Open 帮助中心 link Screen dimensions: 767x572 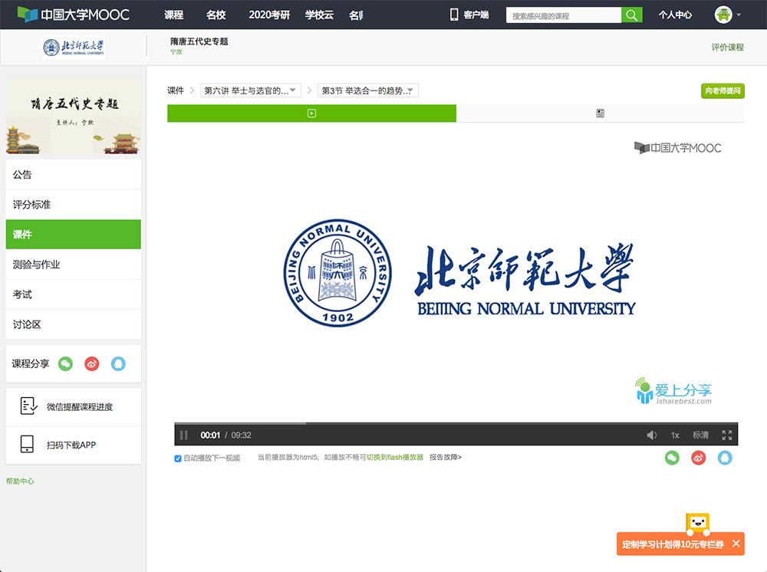20,481
